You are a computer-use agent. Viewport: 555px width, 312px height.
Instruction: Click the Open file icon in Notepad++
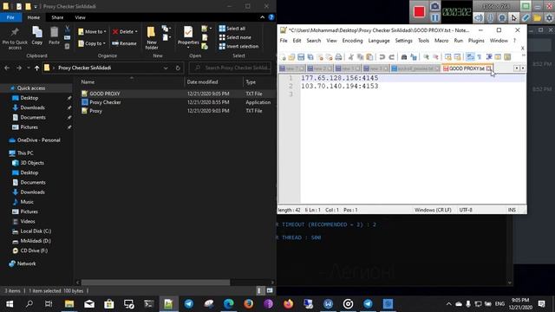point(291,57)
